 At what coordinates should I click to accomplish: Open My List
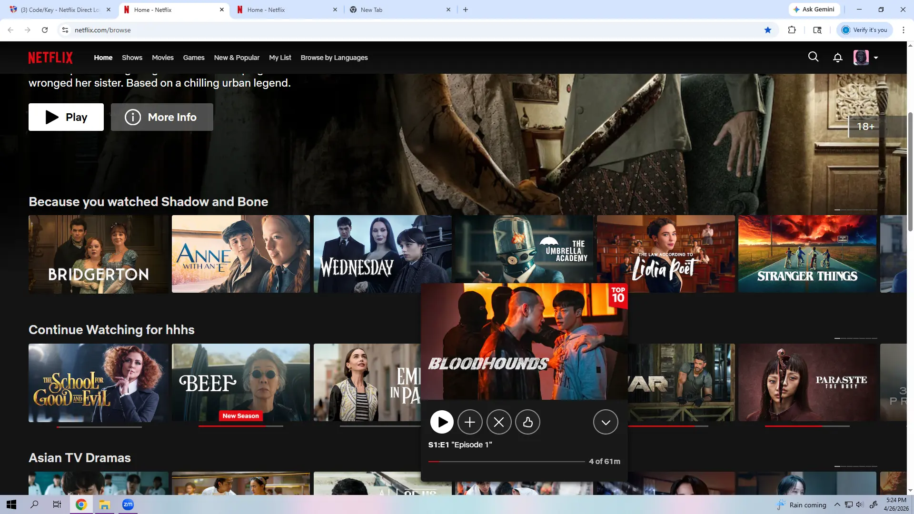(280, 58)
